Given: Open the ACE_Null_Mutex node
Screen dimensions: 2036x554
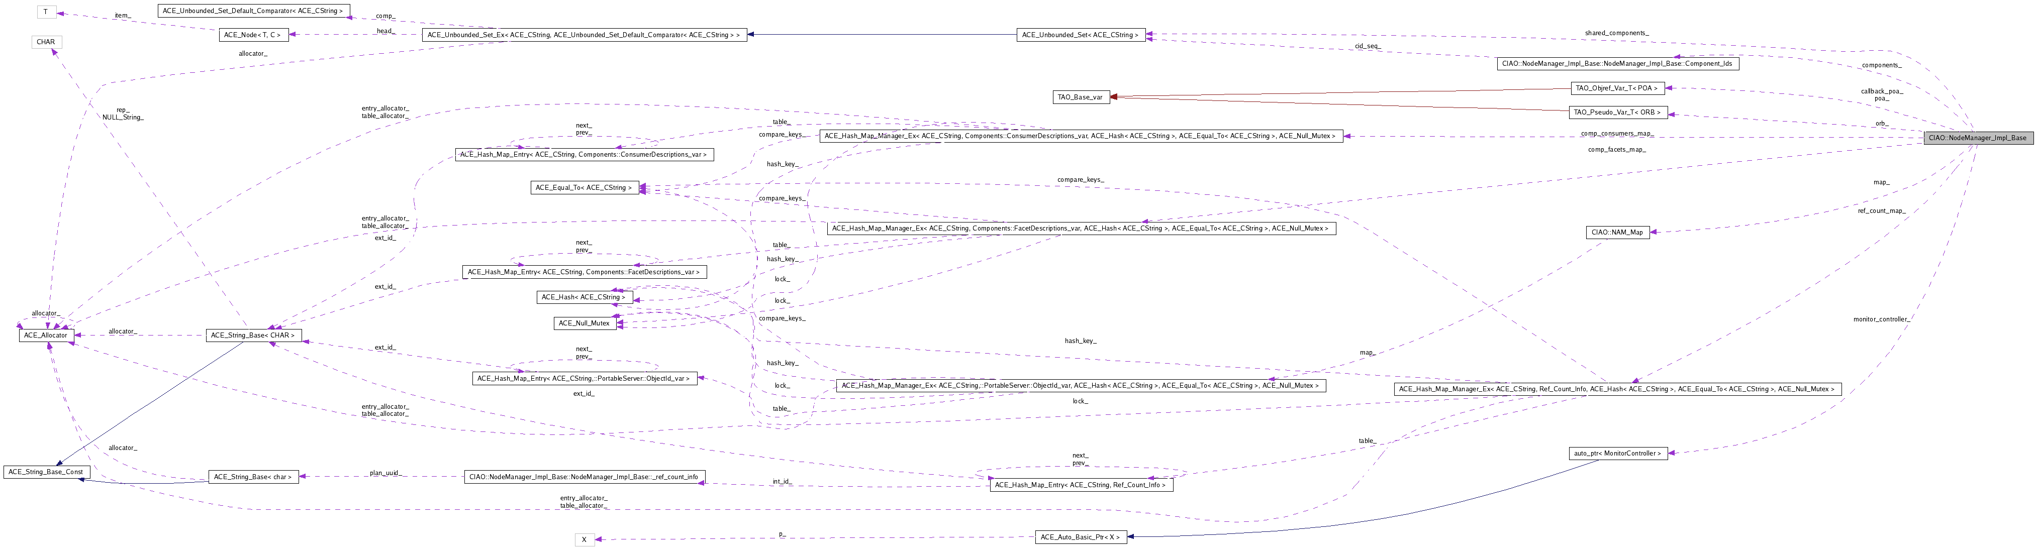Looking at the screenshot, I should coord(584,323).
